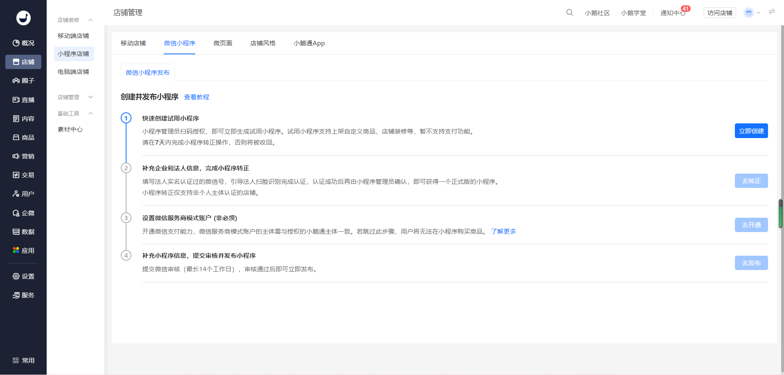Click the switch arrows icon at top right
784x375 pixels.
772,12
